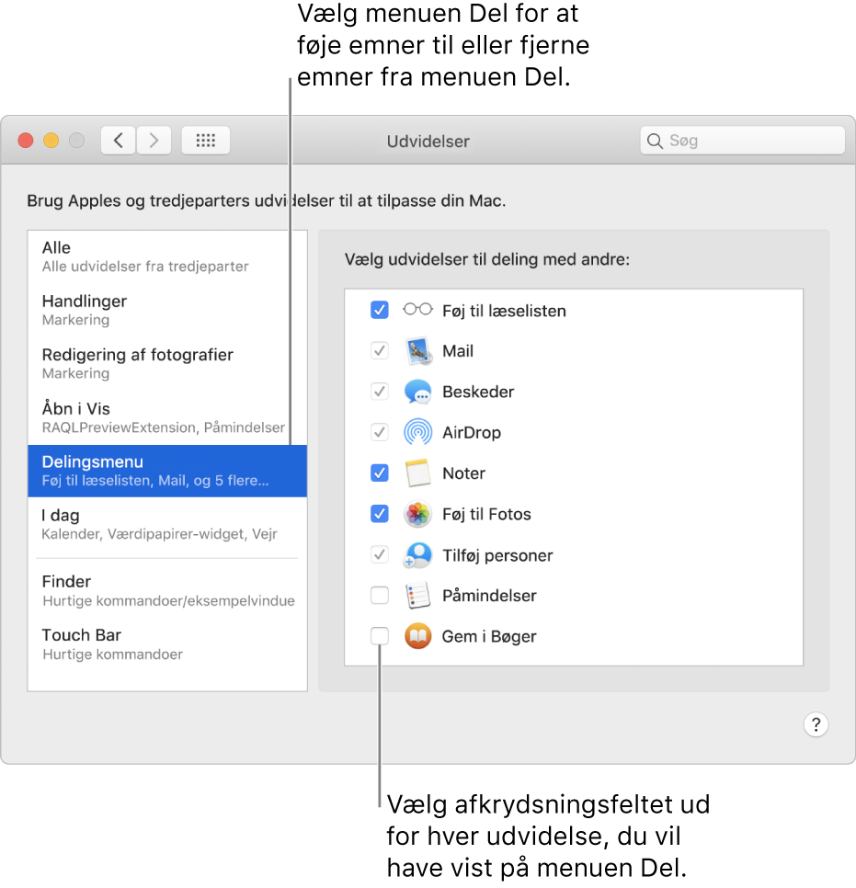Click the Mail app icon
856x888 pixels.
pos(417,351)
